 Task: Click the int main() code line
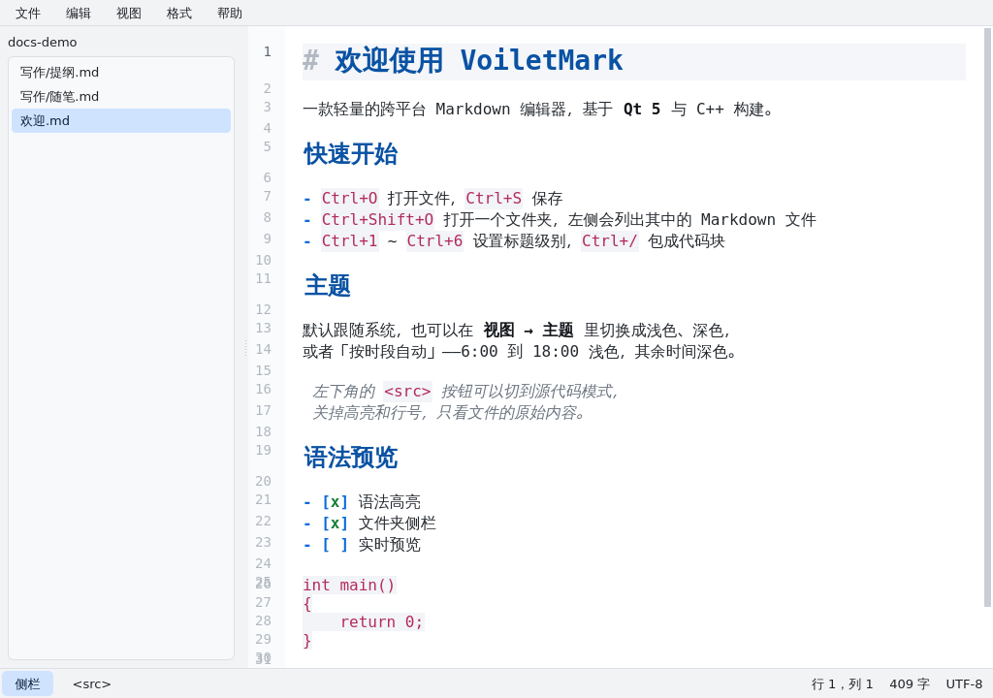click(x=349, y=586)
